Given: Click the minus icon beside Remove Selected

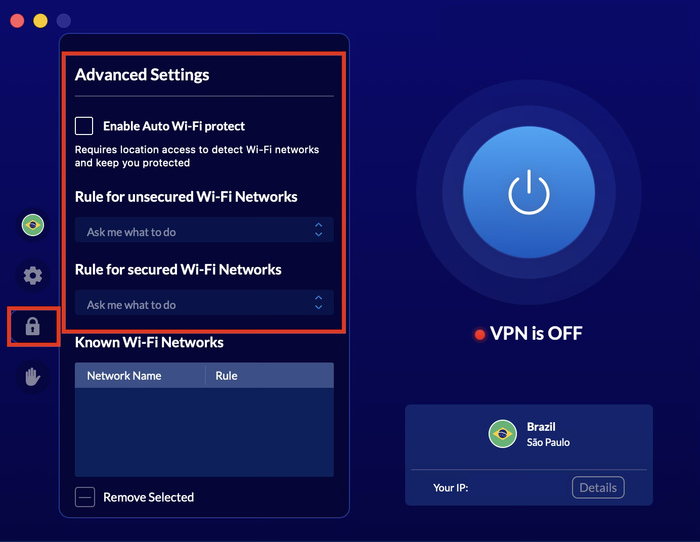Looking at the screenshot, I should coord(85,497).
